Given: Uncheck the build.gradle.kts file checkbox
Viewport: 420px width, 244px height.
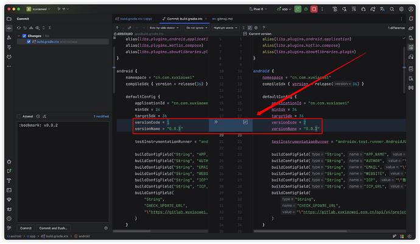Looking at the screenshot, I should [x=28, y=42].
